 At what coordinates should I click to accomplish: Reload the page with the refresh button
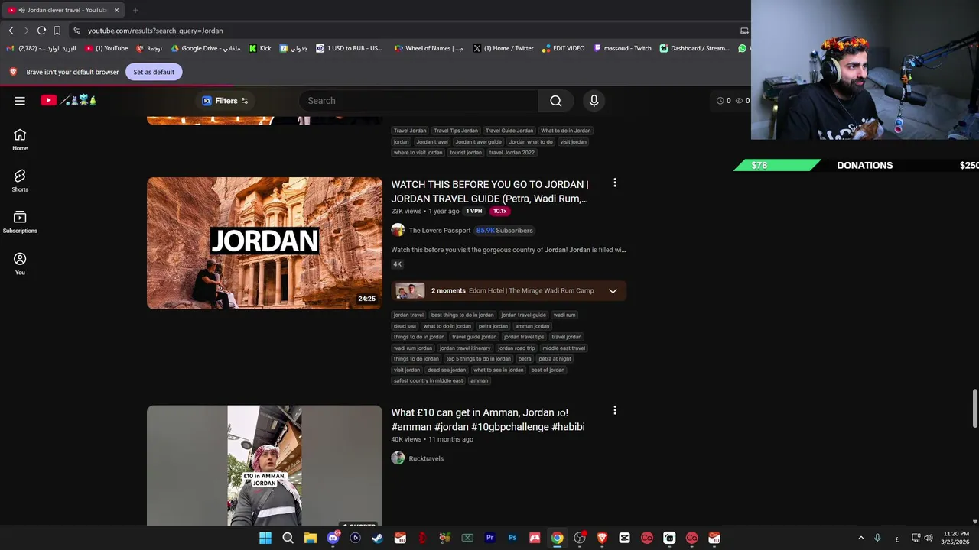pos(41,31)
